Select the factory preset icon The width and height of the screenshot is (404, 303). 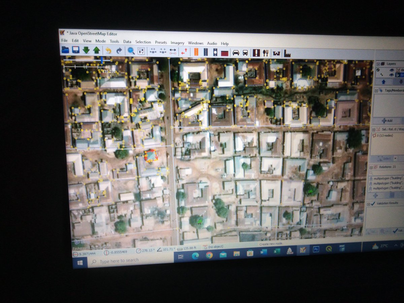[287, 53]
